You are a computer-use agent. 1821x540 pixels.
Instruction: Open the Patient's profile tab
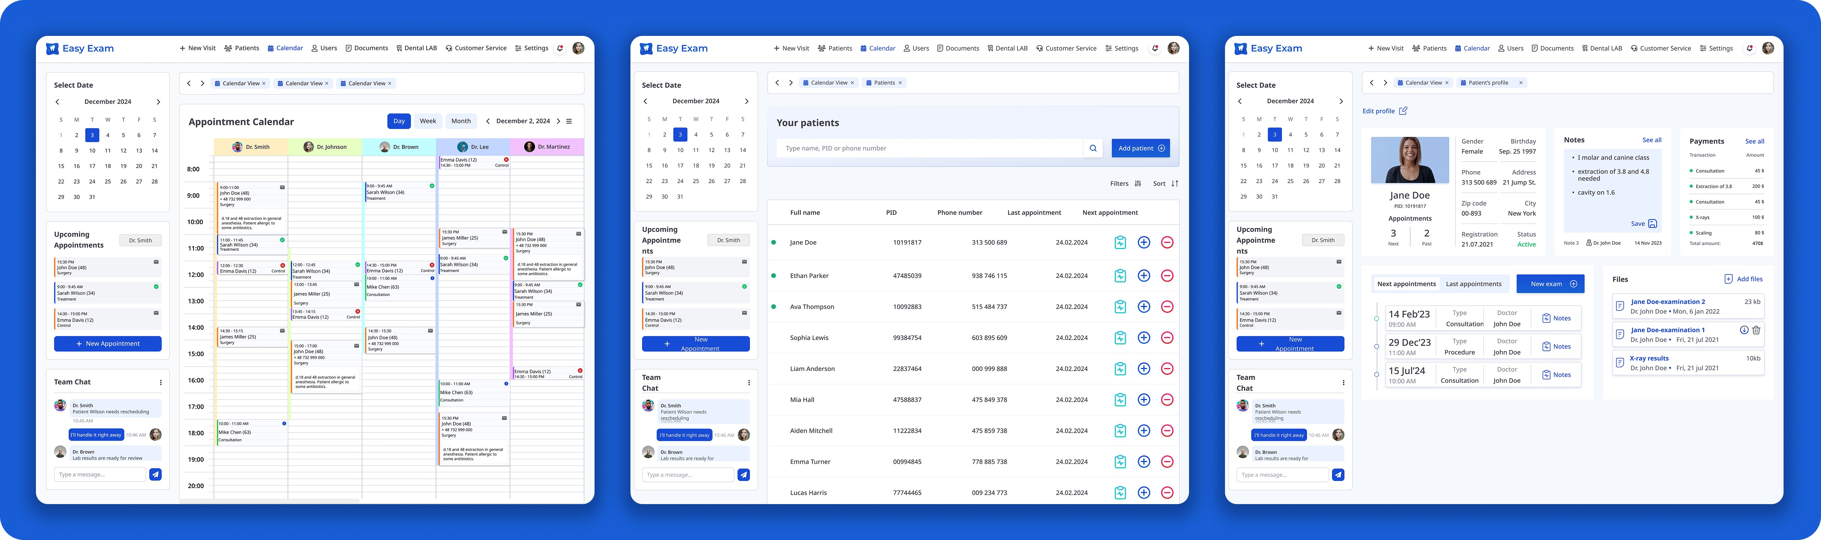[1488, 83]
